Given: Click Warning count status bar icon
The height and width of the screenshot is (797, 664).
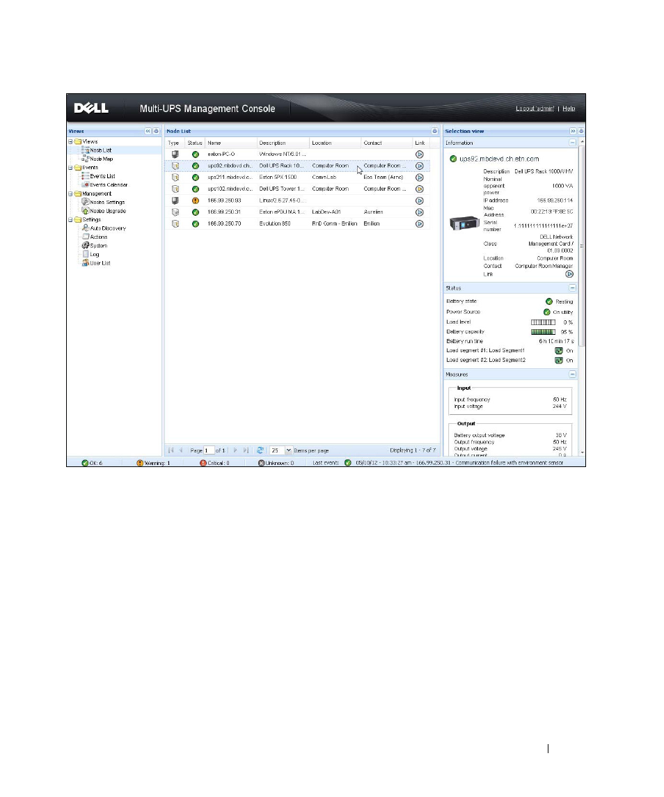Looking at the screenshot, I should pyautogui.click(x=140, y=463).
